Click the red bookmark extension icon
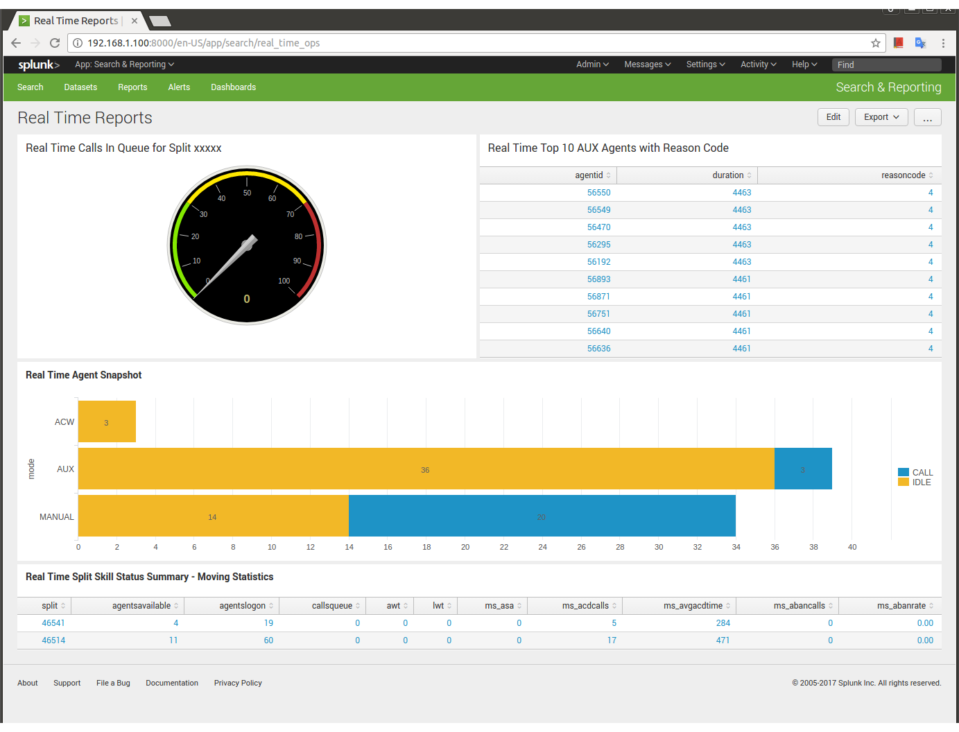 pyautogui.click(x=898, y=43)
